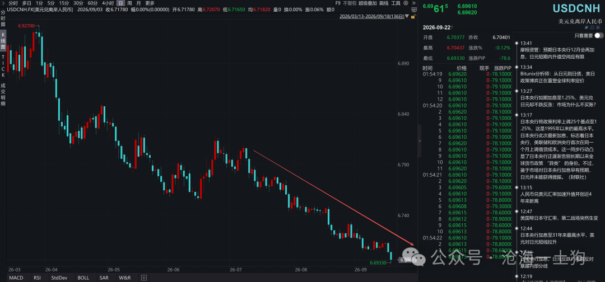Open the 更多 more timeframes menu
Viewport: 605px width, 282px height.
150,3
